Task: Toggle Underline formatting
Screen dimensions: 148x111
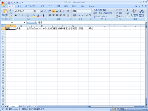Action: coord(23,15)
